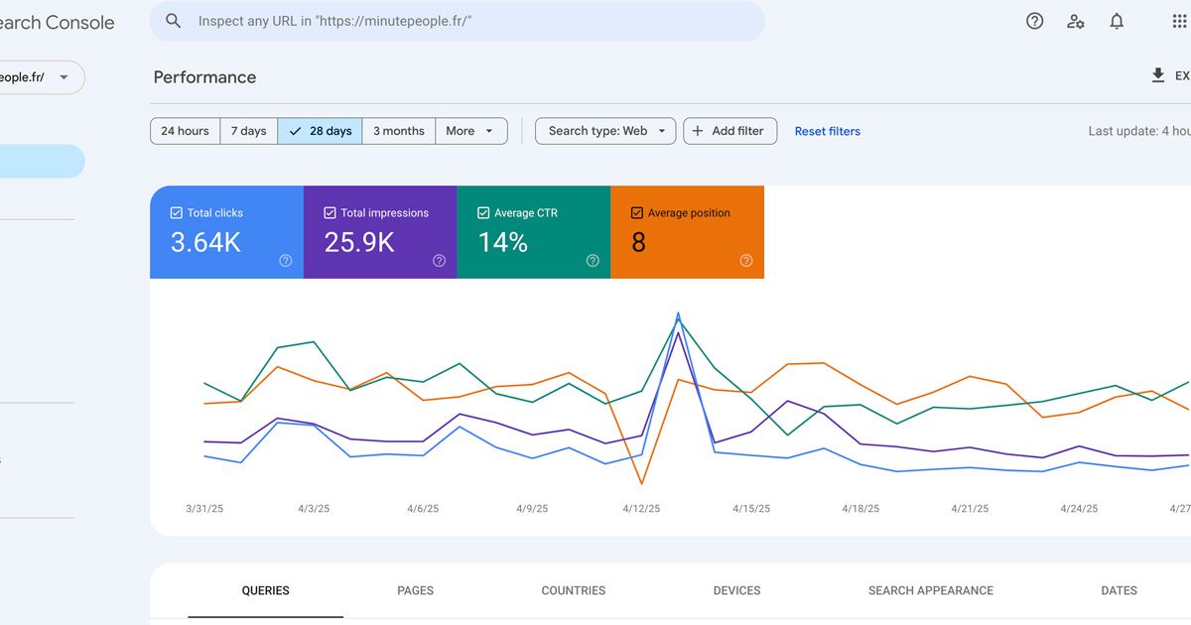1191x625 pixels.
Task: Open users and settings icon
Action: tap(1076, 21)
